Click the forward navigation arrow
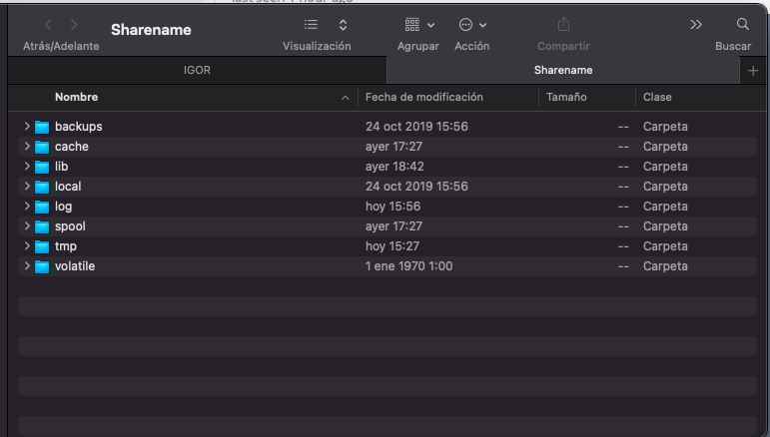Image resolution: width=770 pixels, height=437 pixels. tap(74, 24)
